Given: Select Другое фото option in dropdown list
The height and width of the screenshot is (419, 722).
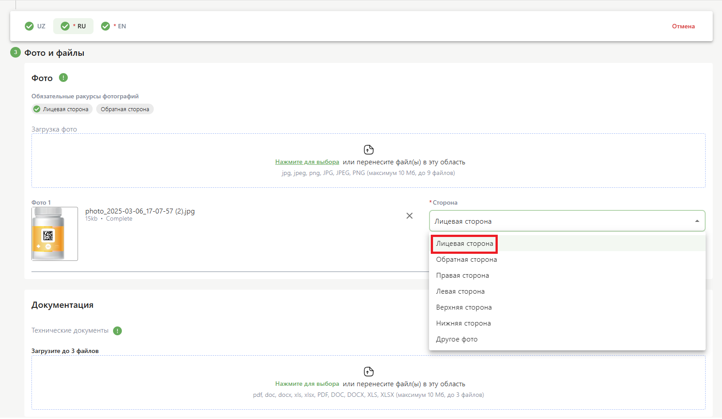Looking at the screenshot, I should [x=567, y=339].
